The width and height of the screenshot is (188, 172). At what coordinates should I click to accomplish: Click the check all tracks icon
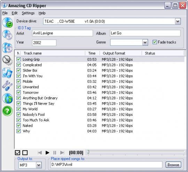18,153
